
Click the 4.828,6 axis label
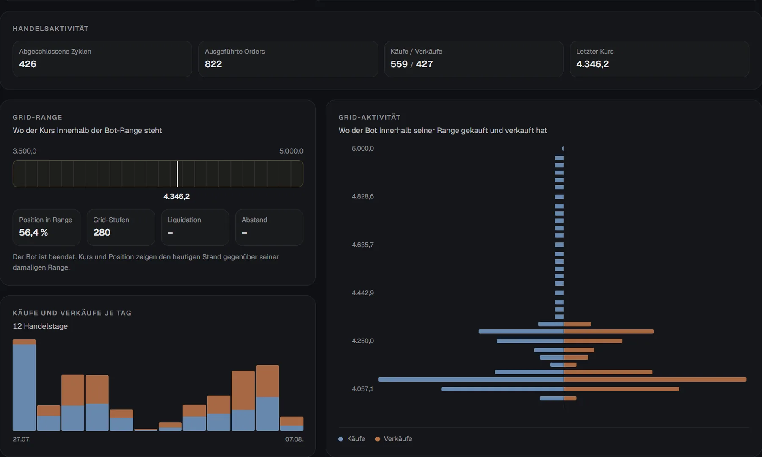point(363,196)
